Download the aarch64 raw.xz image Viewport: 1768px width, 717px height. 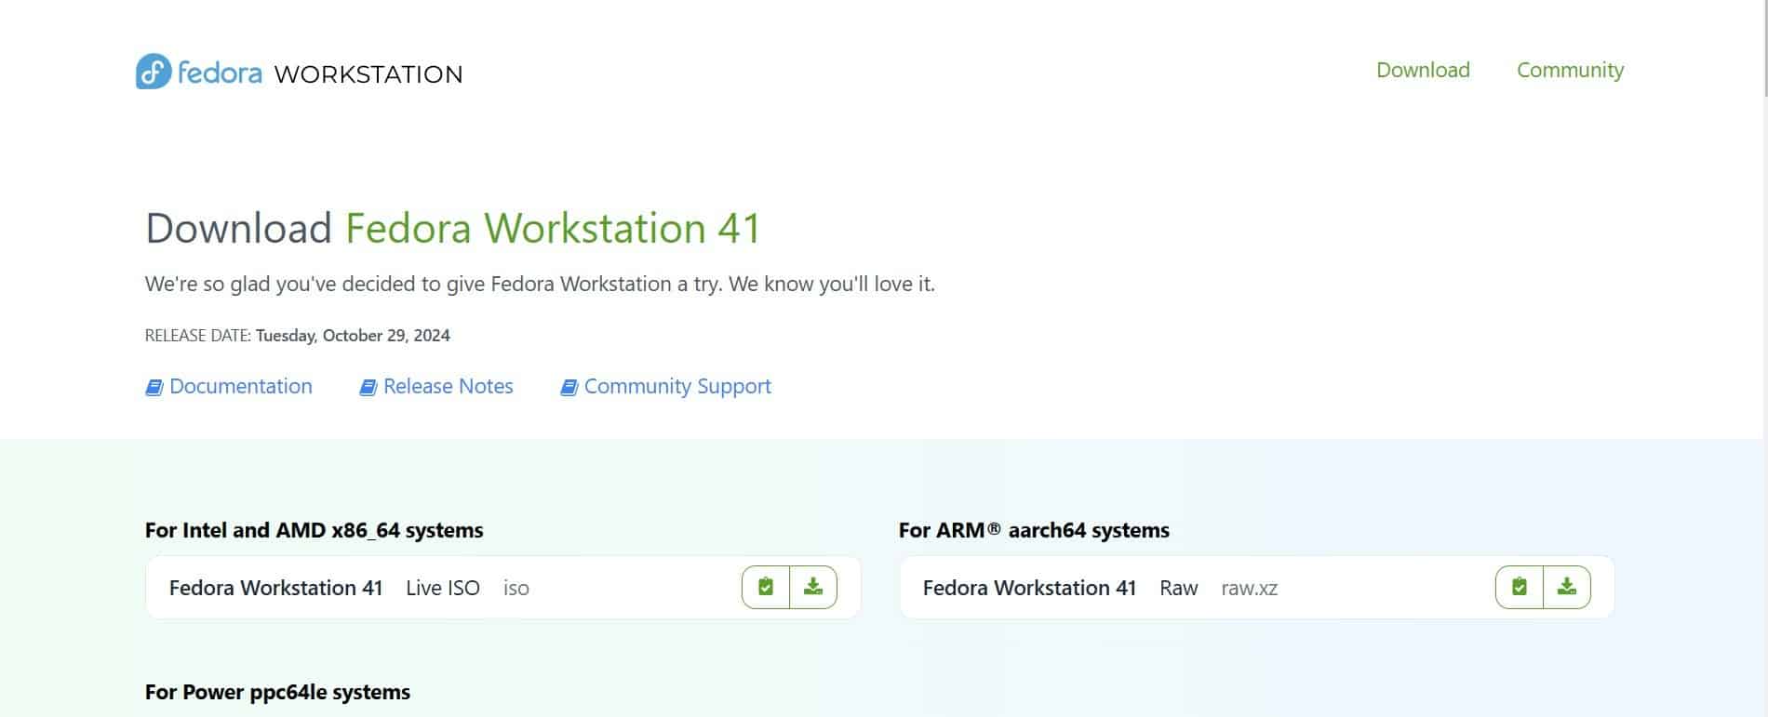[x=1567, y=587]
